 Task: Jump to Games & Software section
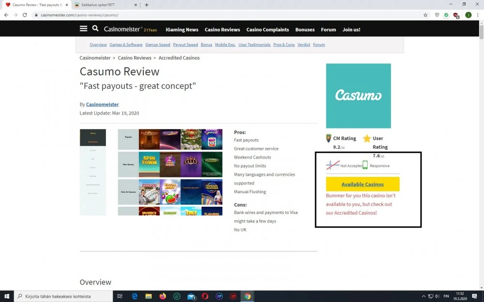point(126,44)
